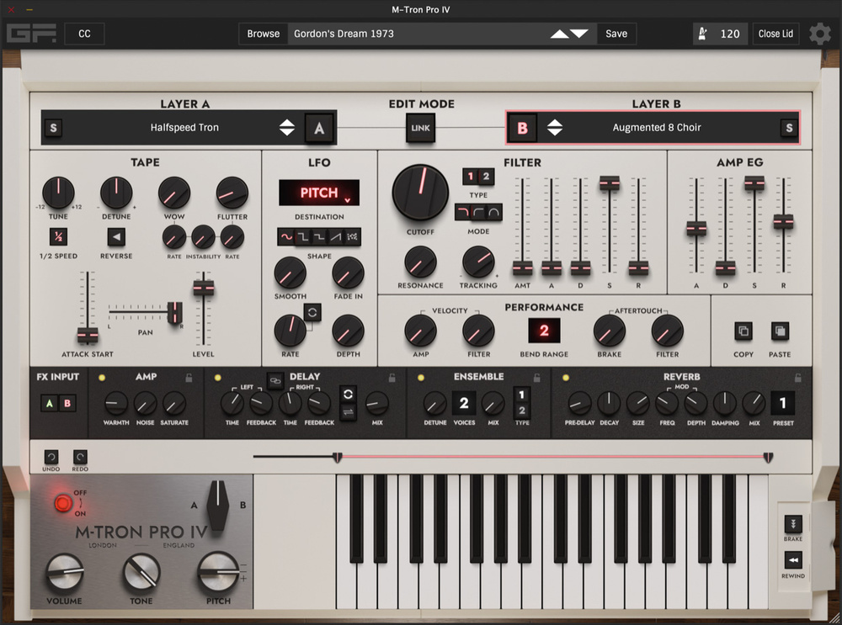Save the Gordon's Dream 1973 preset
Image resolution: width=842 pixels, height=625 pixels.
coord(616,34)
